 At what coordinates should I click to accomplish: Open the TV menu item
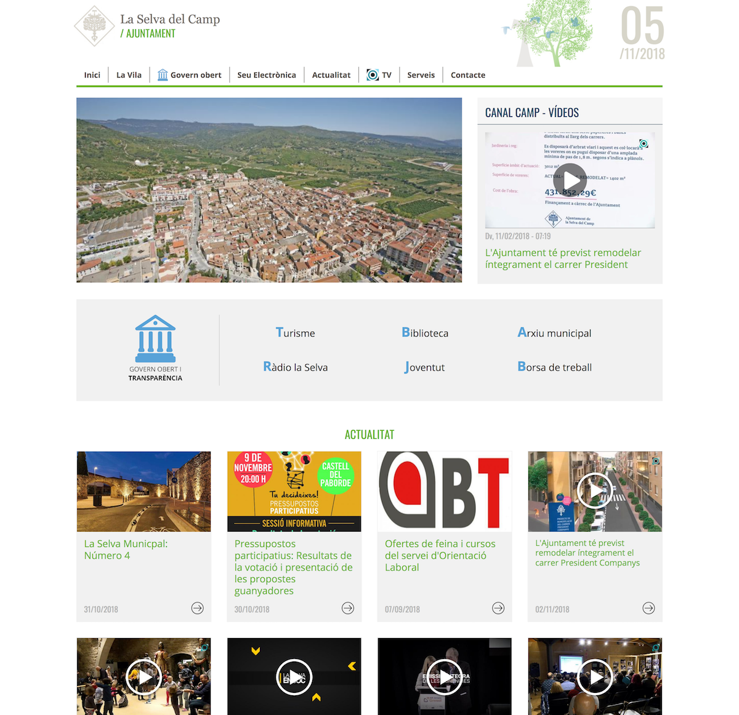(379, 75)
